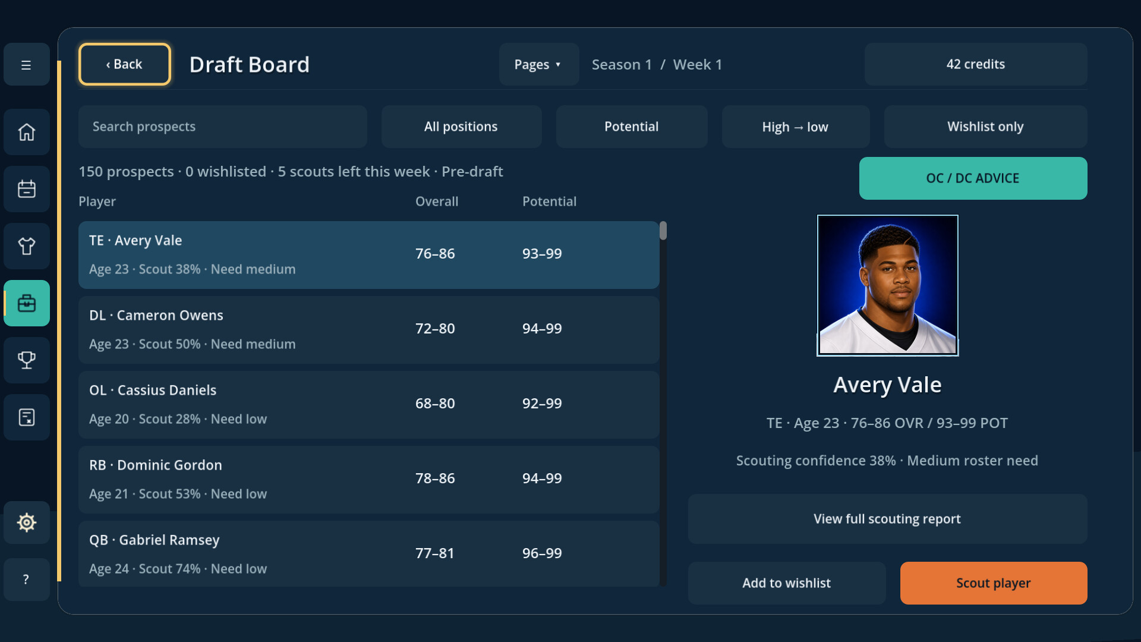Open the calendar schedule icon
1141x642 pixels.
click(26, 189)
